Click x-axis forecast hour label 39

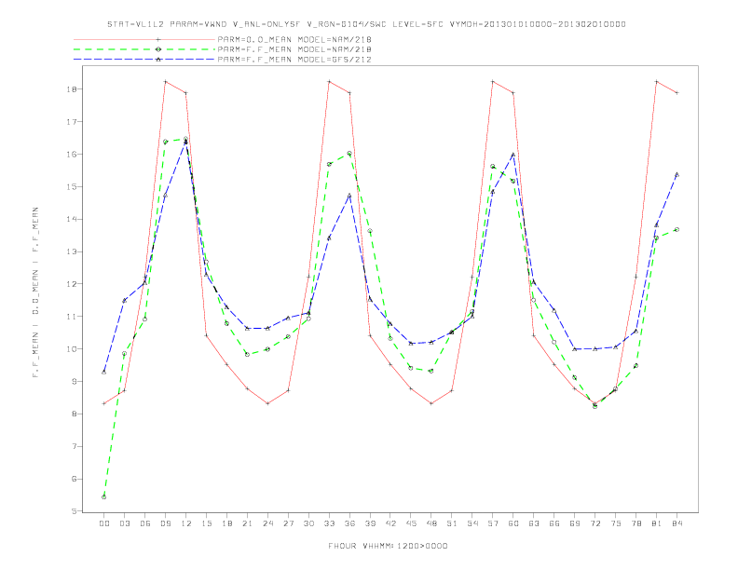coord(370,523)
